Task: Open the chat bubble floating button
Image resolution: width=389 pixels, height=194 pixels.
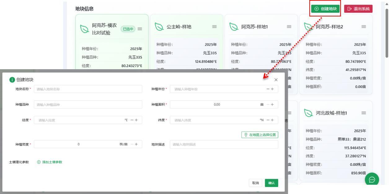Action: click(372, 179)
